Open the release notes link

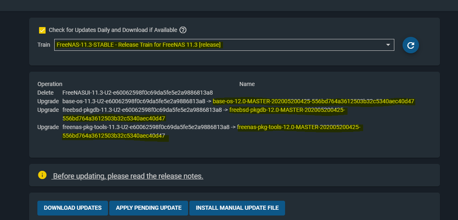coord(128,176)
